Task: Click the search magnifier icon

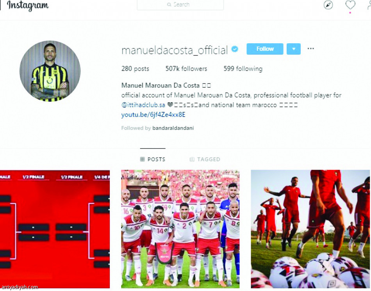Action: click(169, 5)
